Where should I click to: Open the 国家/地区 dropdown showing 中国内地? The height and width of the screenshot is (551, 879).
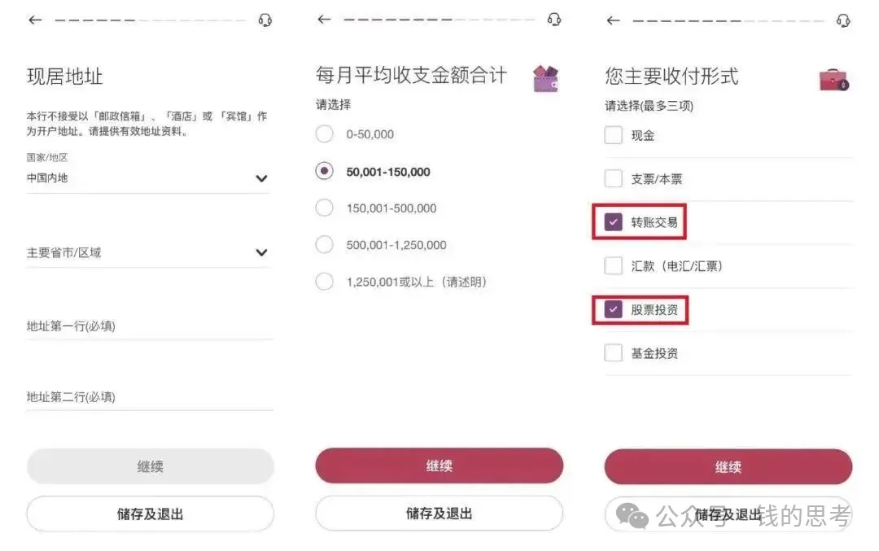coord(149,178)
